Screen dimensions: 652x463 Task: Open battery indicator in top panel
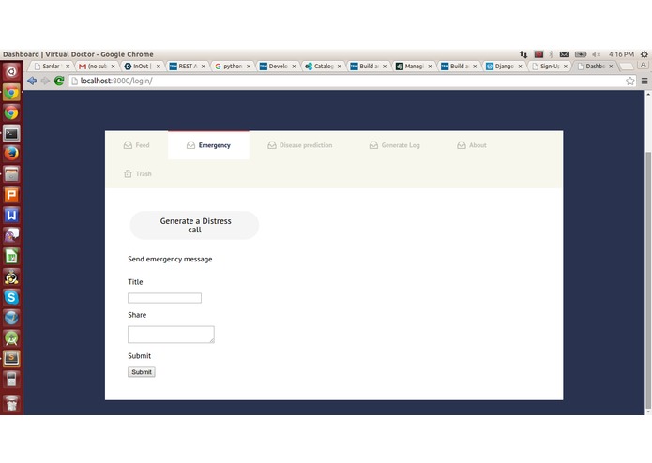pyautogui.click(x=581, y=54)
